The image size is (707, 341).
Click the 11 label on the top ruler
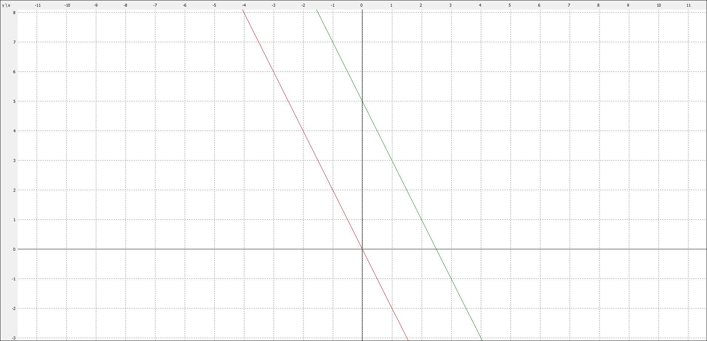pos(688,5)
